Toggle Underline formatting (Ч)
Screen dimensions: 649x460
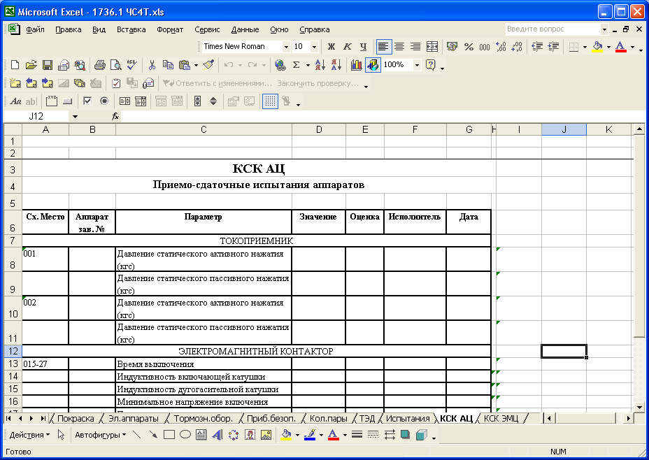(363, 47)
